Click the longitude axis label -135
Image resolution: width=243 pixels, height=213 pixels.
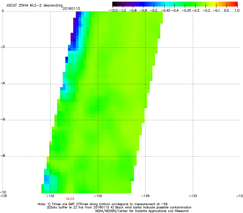[x=3, y=196]
